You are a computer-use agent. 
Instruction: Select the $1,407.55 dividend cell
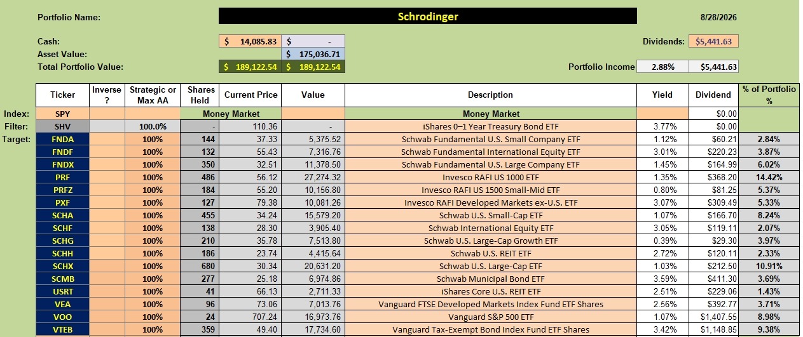pos(713,317)
